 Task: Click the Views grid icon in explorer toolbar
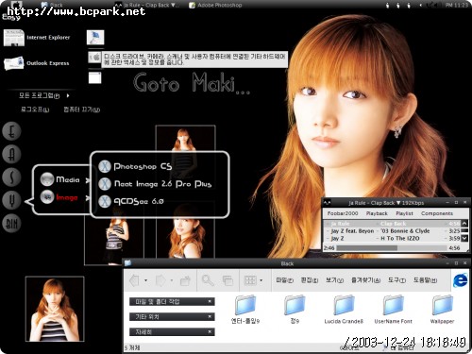pos(250,280)
